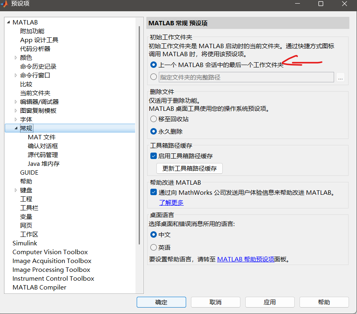Select 帮助 item in preferences tree
357x314 pixels.
point(26,181)
